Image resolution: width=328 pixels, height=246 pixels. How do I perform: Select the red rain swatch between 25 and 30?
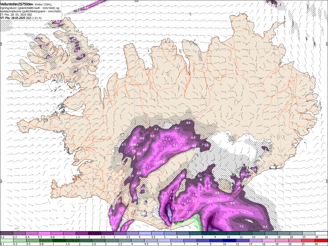(308, 240)
